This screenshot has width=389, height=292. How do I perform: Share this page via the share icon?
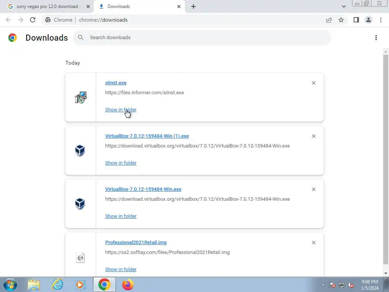click(329, 20)
